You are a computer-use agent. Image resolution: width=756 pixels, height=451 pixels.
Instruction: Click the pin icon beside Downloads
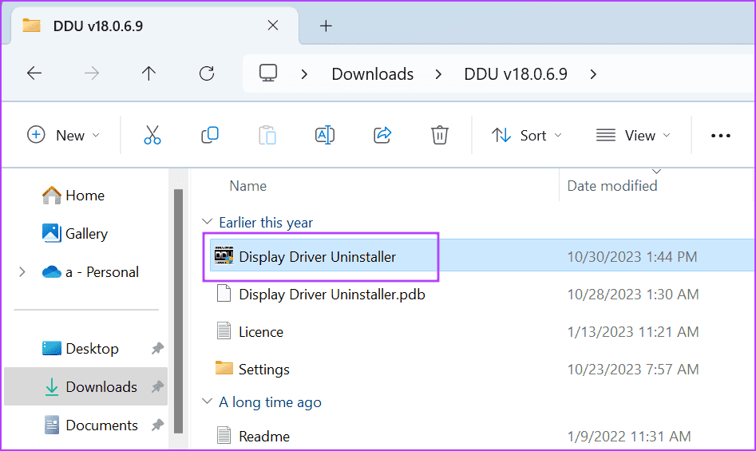[x=157, y=386]
